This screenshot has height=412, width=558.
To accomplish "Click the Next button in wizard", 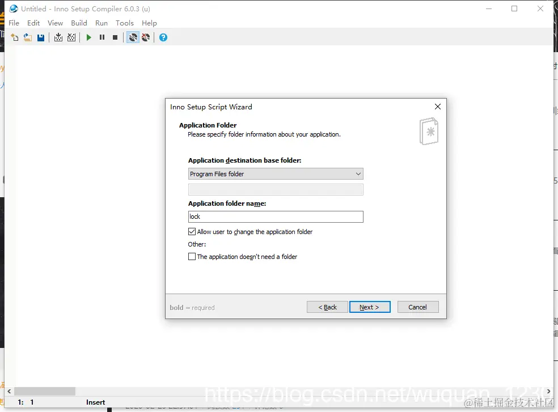I will tap(370, 307).
